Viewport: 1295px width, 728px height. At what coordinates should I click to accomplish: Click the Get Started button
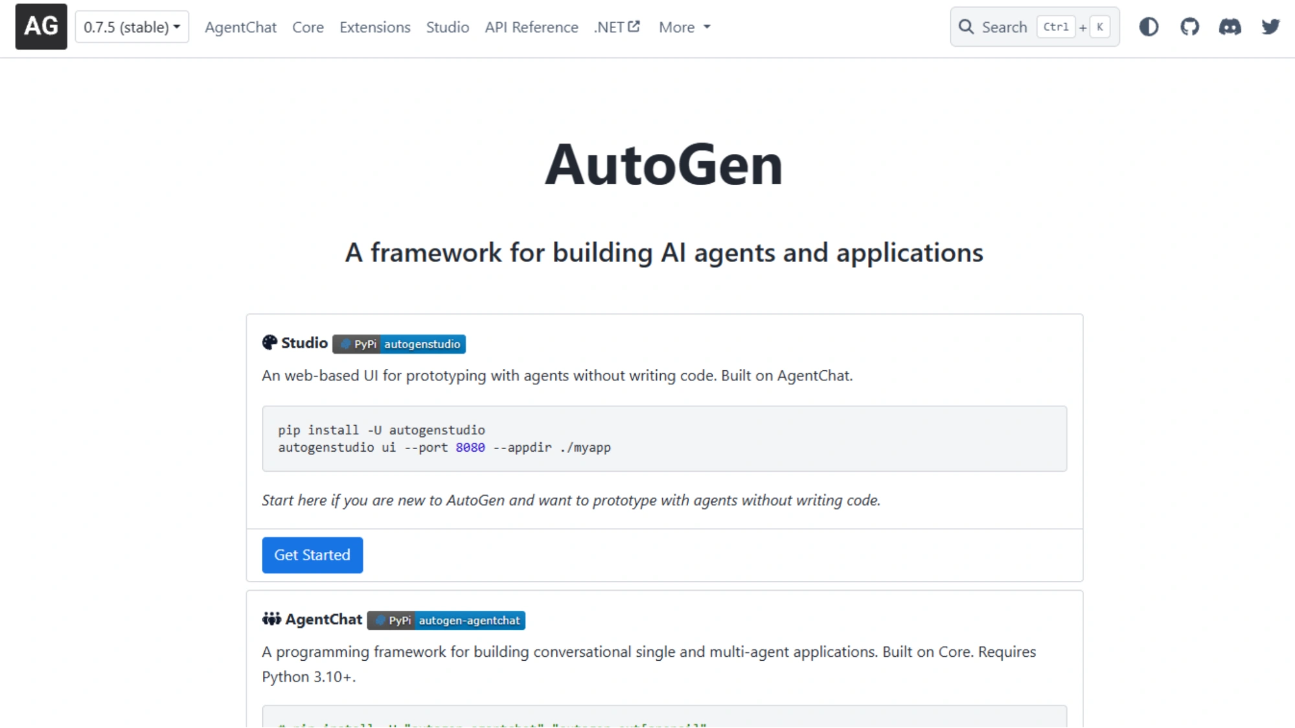pos(312,555)
